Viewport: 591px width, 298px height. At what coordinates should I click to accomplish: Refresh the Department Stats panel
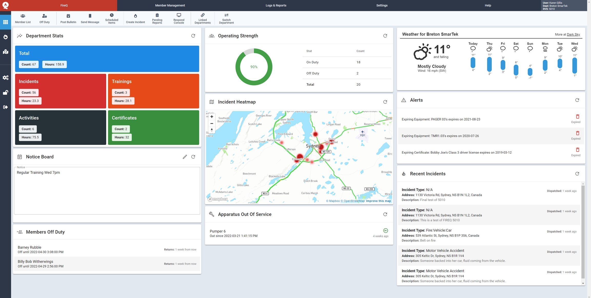[193, 36]
